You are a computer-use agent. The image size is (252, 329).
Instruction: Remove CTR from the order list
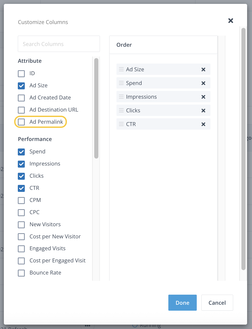203,124
